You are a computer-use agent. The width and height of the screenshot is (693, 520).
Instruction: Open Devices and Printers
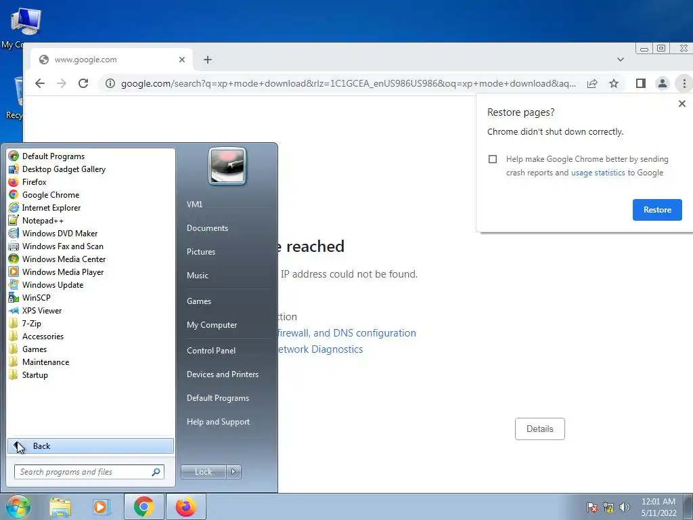(x=222, y=374)
